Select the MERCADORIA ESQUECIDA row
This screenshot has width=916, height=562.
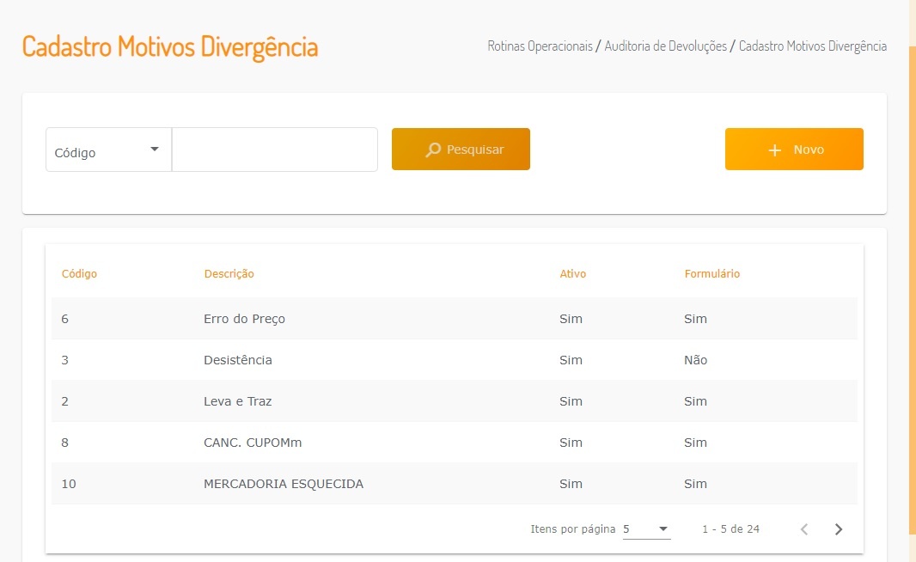(455, 484)
